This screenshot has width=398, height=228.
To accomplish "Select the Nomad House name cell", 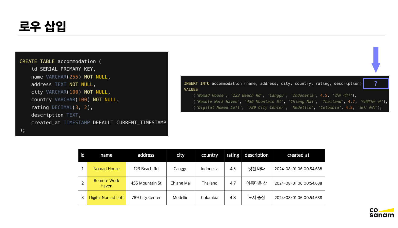I will pos(106,169).
